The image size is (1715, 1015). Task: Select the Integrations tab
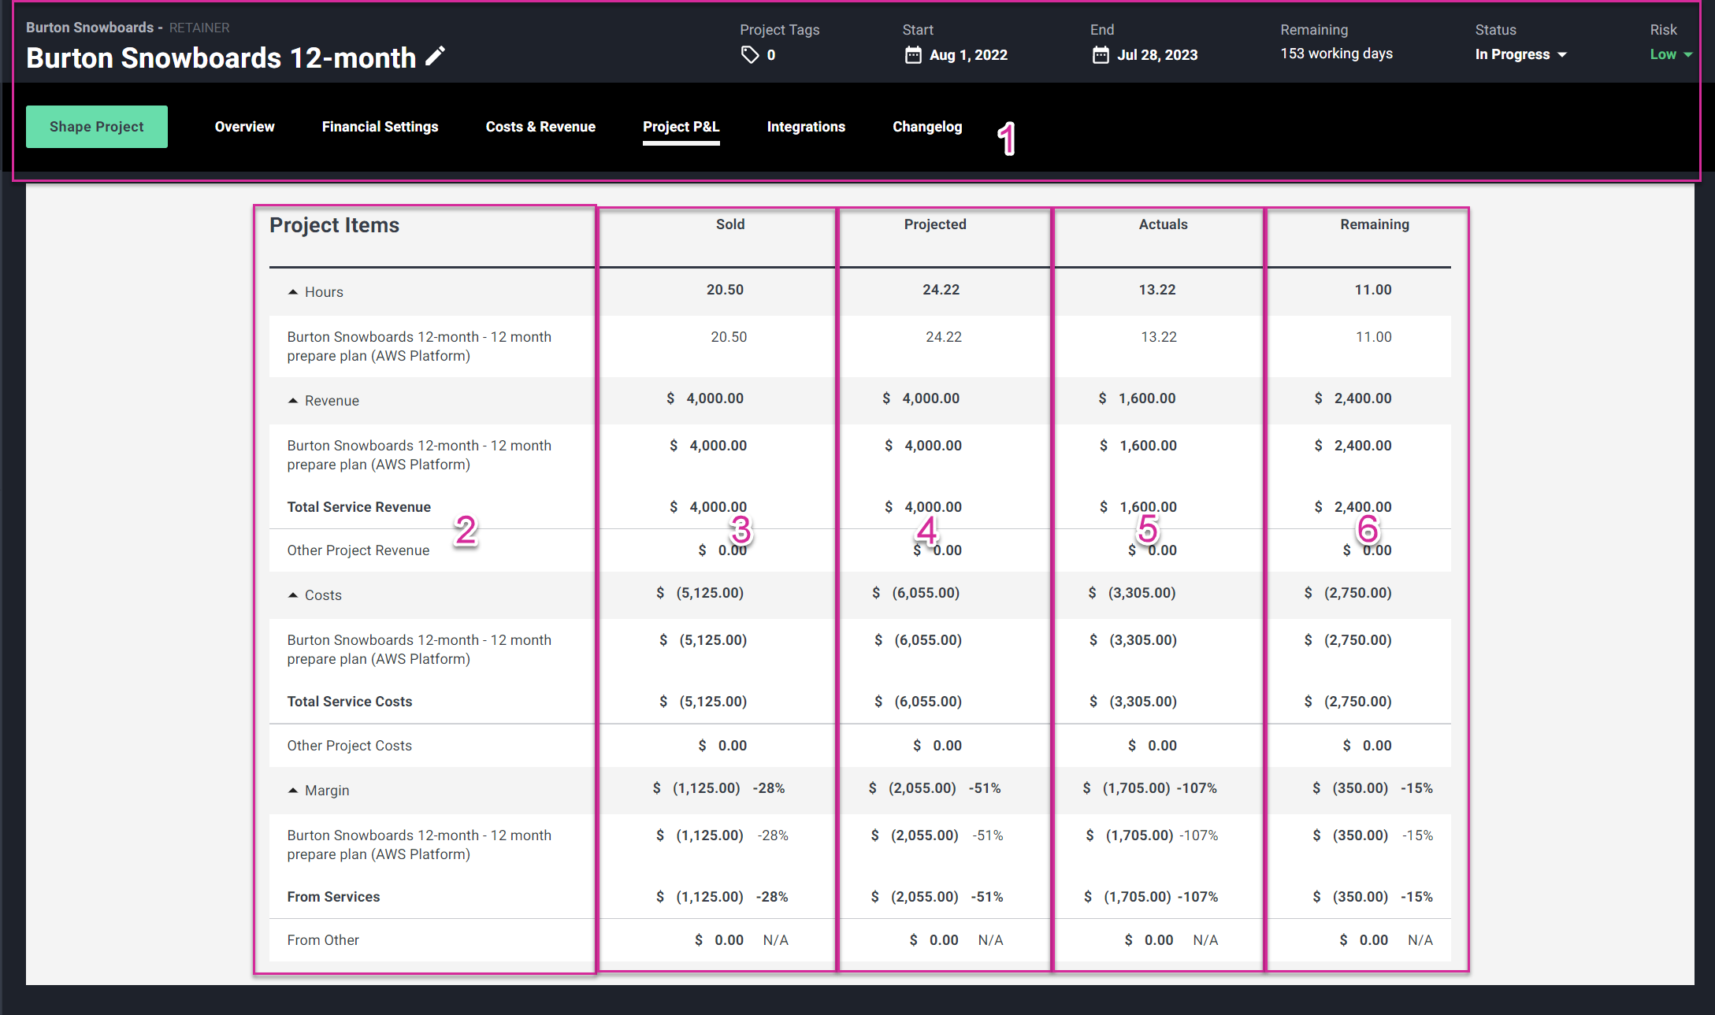pyautogui.click(x=806, y=127)
